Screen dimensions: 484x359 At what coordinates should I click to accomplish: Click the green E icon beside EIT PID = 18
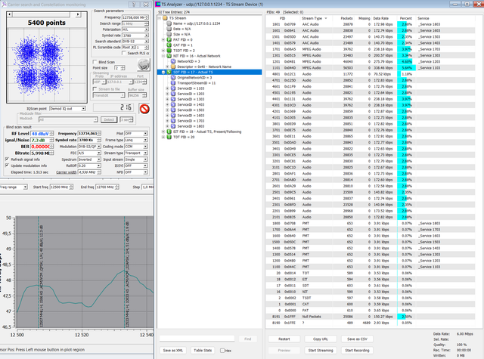(x=169, y=132)
